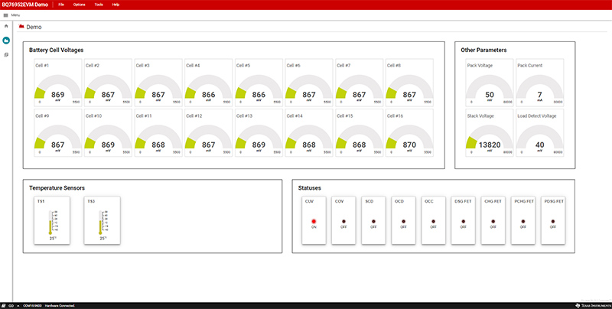Expand the Options menu
612x309 pixels.
(x=80, y=5)
